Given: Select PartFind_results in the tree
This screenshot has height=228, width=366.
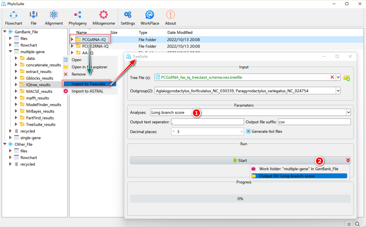Looking at the screenshot, I should (x=40, y=118).
